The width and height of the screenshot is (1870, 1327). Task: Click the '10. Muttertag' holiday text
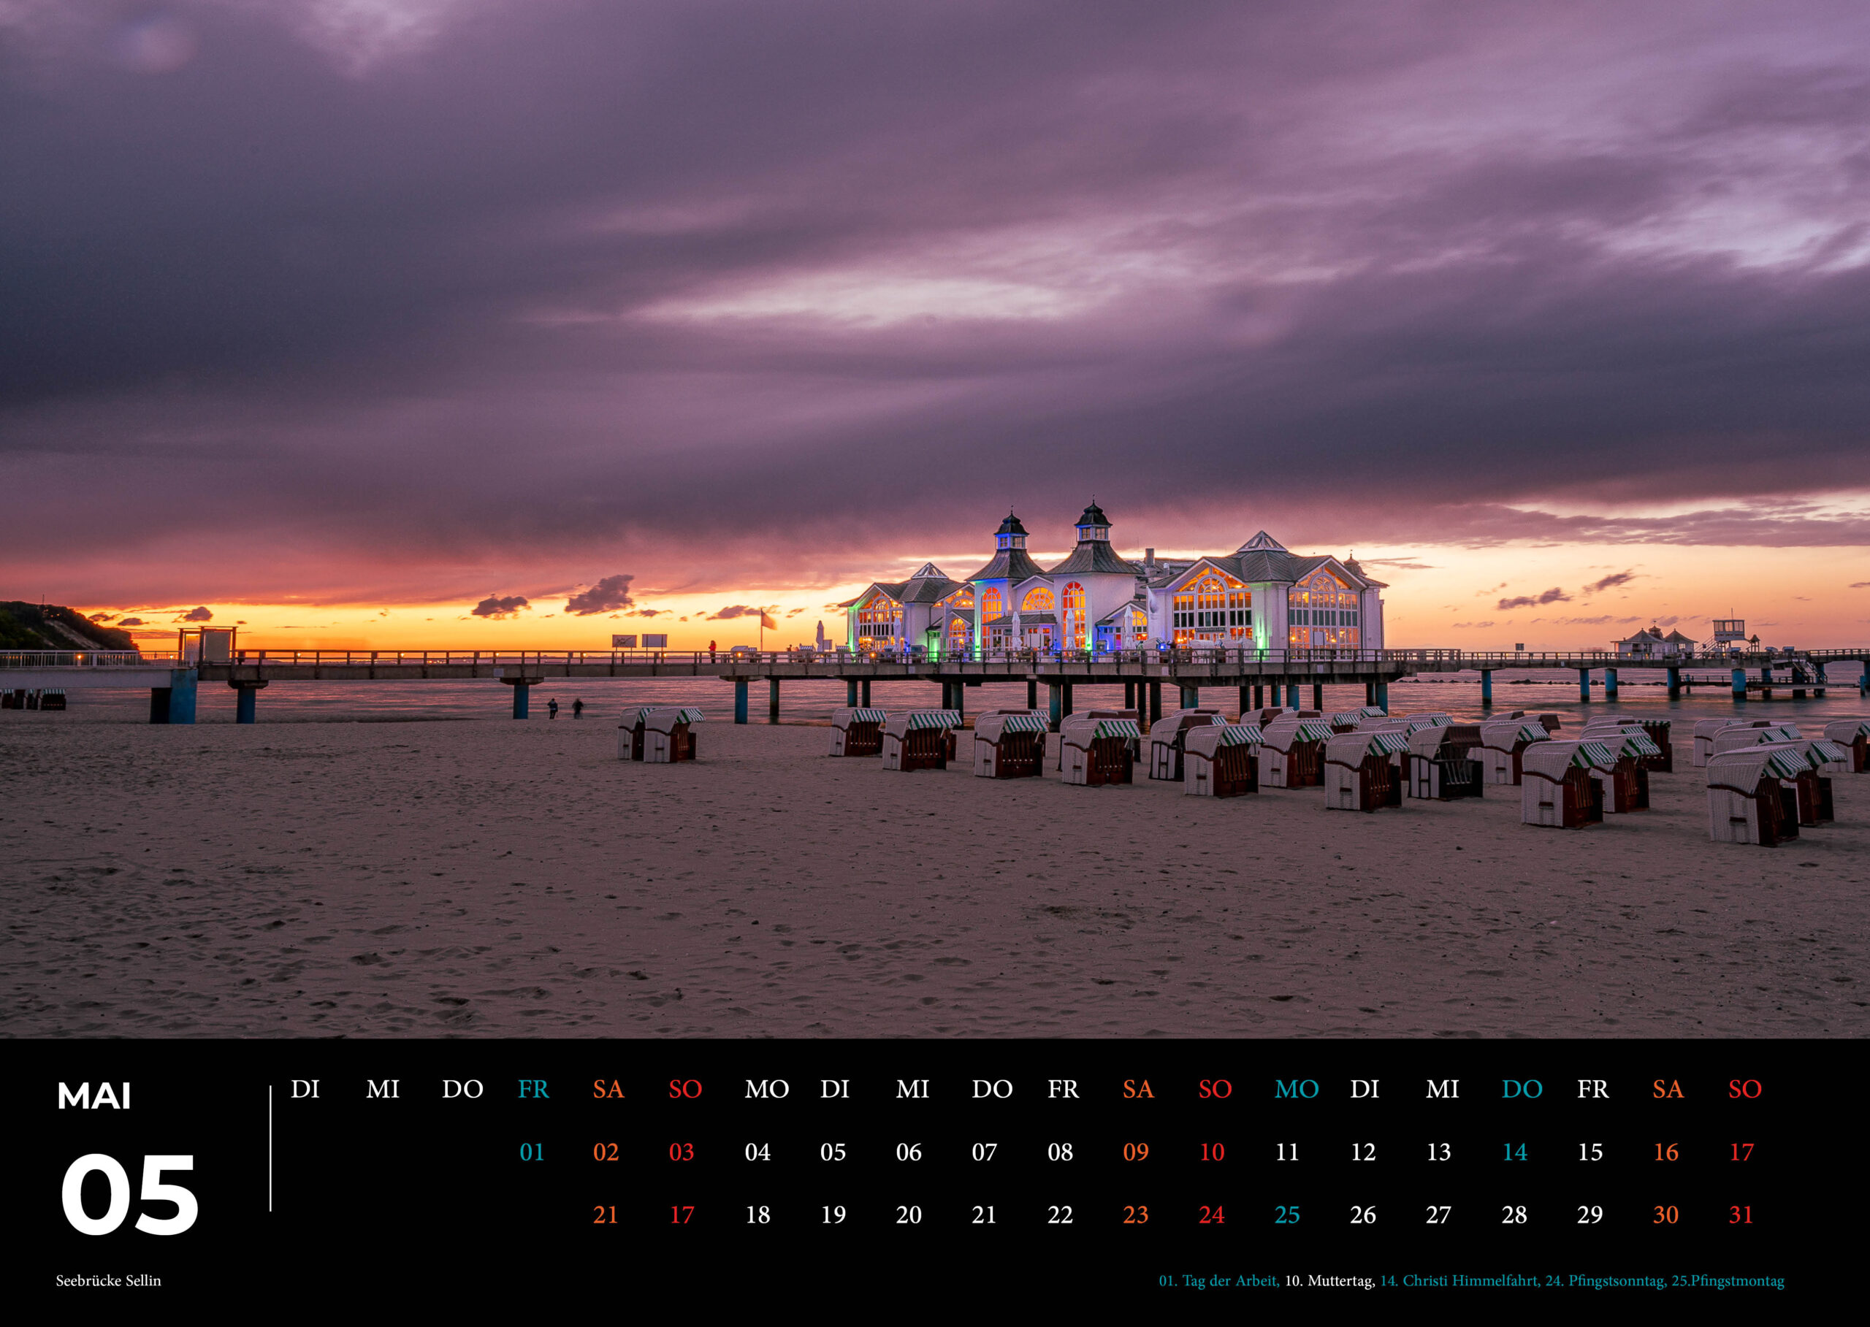[x=1329, y=1280]
